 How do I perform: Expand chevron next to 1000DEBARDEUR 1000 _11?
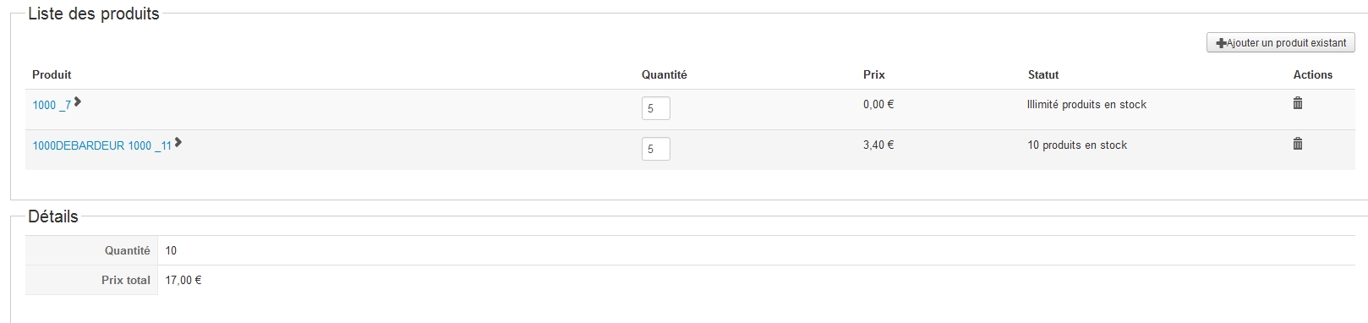[x=178, y=142]
